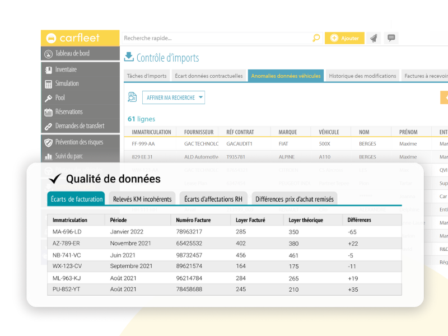The image size is (448, 336).
Task: Open Historique des modifications tab
Action: 362,76
